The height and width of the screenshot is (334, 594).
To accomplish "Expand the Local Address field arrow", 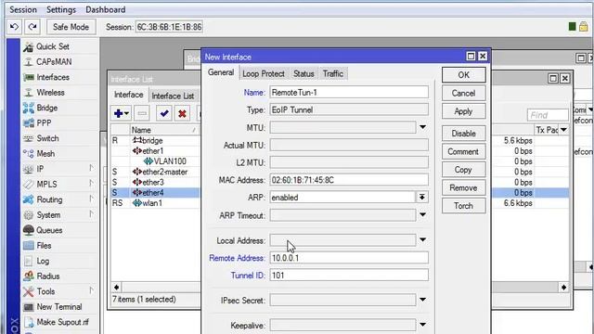I will click(x=423, y=239).
